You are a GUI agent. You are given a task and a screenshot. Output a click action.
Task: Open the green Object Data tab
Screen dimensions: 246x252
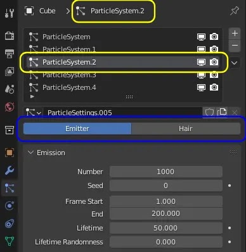click(10, 241)
